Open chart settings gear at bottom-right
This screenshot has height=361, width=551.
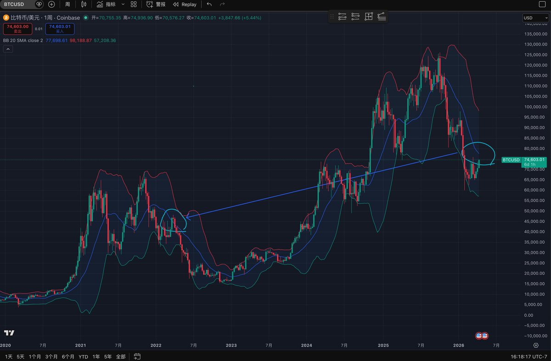click(x=536, y=345)
